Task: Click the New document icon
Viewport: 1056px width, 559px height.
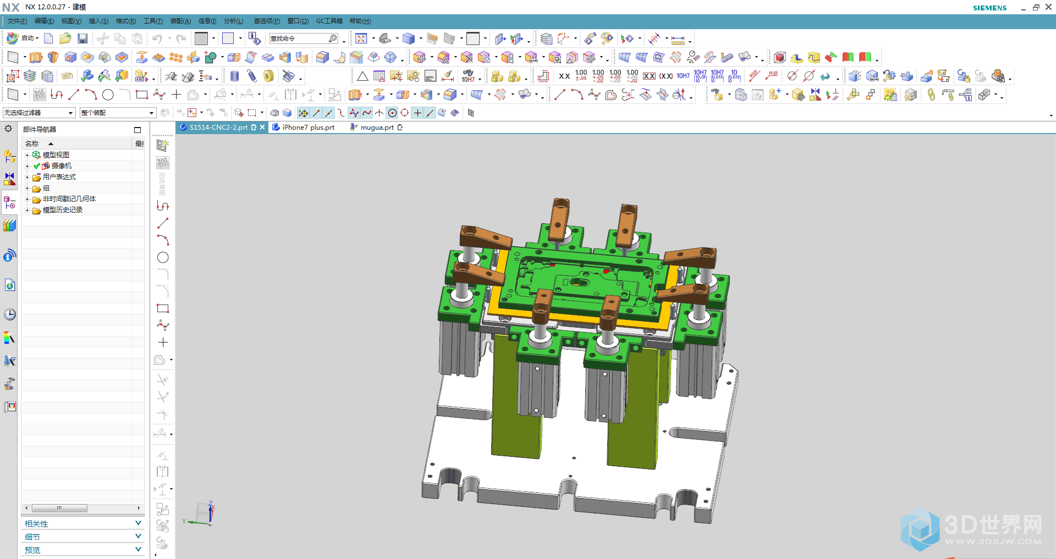Action: click(x=48, y=38)
